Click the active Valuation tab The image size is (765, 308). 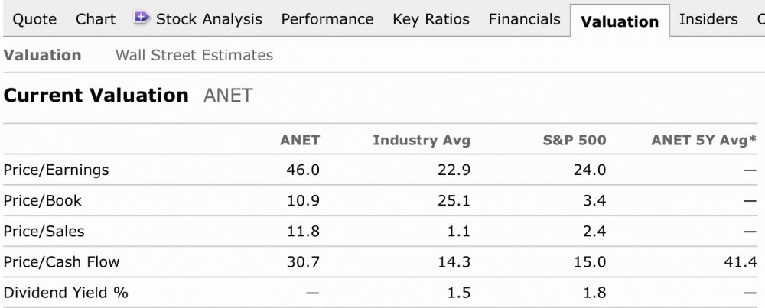(620, 21)
